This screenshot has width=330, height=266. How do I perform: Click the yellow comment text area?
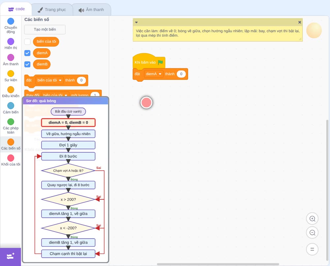[217, 33]
